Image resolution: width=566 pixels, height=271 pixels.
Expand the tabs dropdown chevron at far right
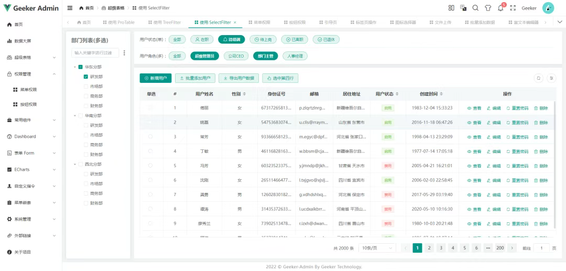(x=560, y=22)
